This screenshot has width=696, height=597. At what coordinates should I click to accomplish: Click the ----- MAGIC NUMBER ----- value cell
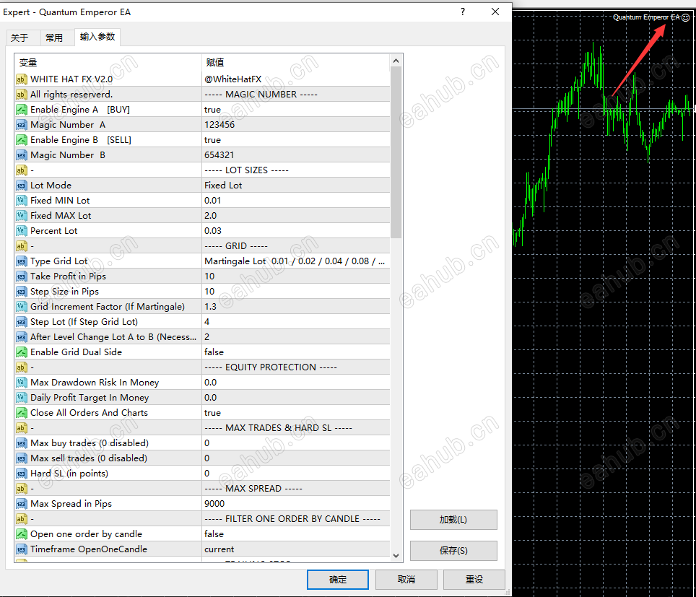click(296, 95)
